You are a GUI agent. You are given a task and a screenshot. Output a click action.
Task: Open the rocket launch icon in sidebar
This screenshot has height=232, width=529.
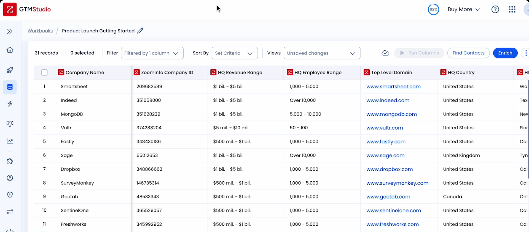tap(10, 70)
